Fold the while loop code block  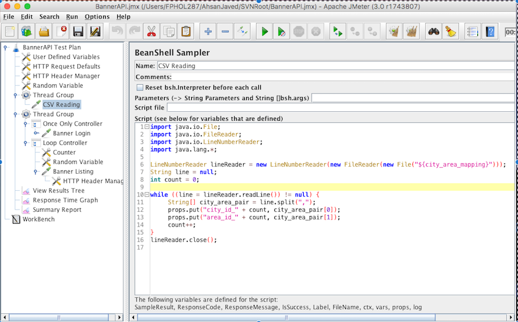click(x=147, y=194)
